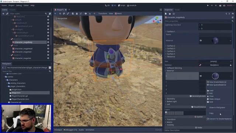
Task: Activate the Scale Mode tool
Action: pyautogui.click(x=68, y=14)
